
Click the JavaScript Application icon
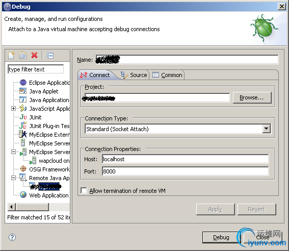pos(23,108)
